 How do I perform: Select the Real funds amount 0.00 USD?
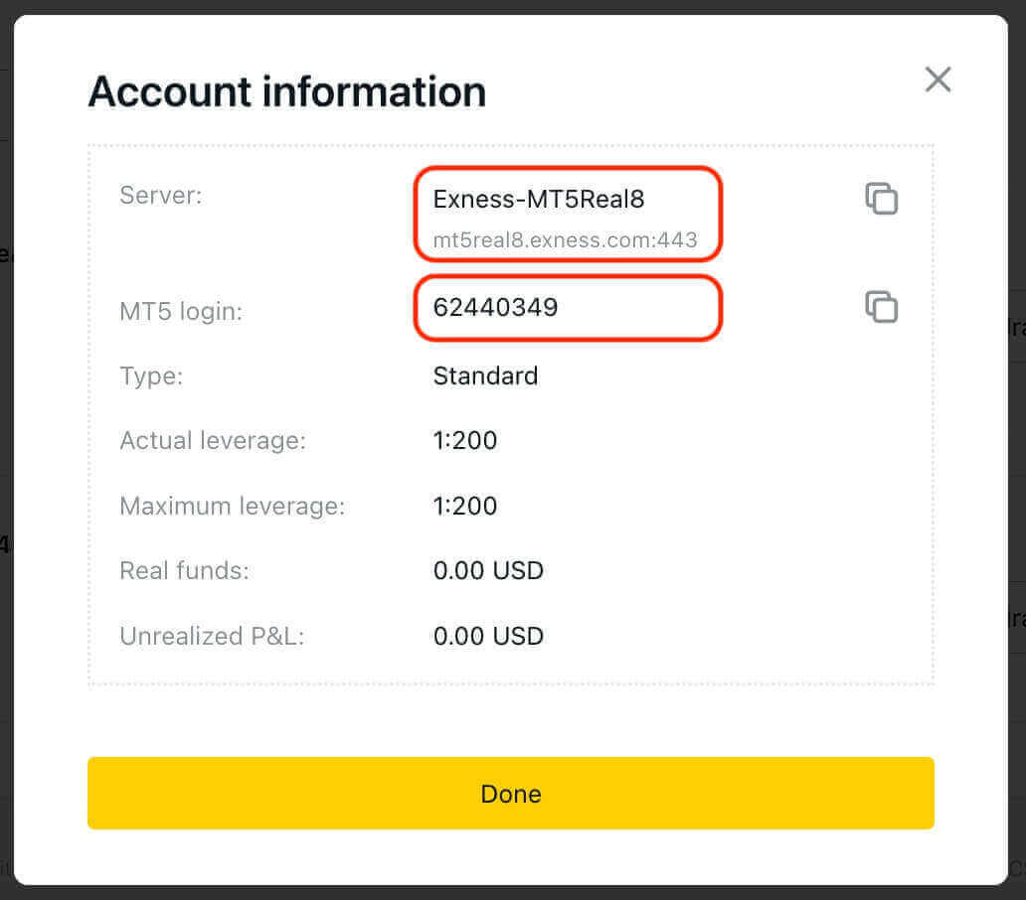pos(488,570)
